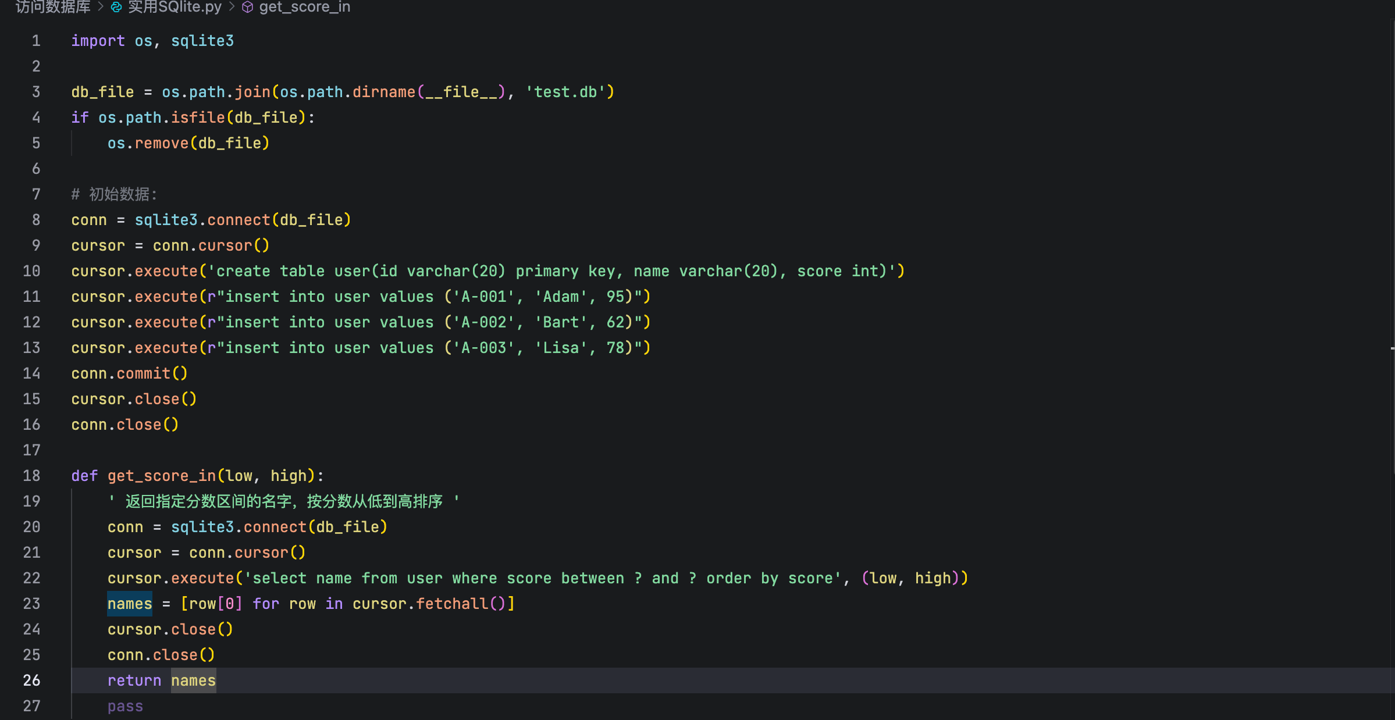Screen dimensions: 1395x720
Task: Click line number 1 in the gutter
Action: pos(36,41)
